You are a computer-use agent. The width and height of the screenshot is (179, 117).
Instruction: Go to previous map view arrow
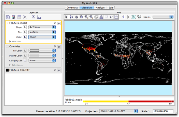coord(123,17)
